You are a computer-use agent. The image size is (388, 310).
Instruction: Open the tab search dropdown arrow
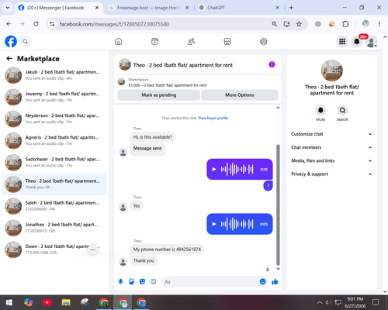coord(8,8)
